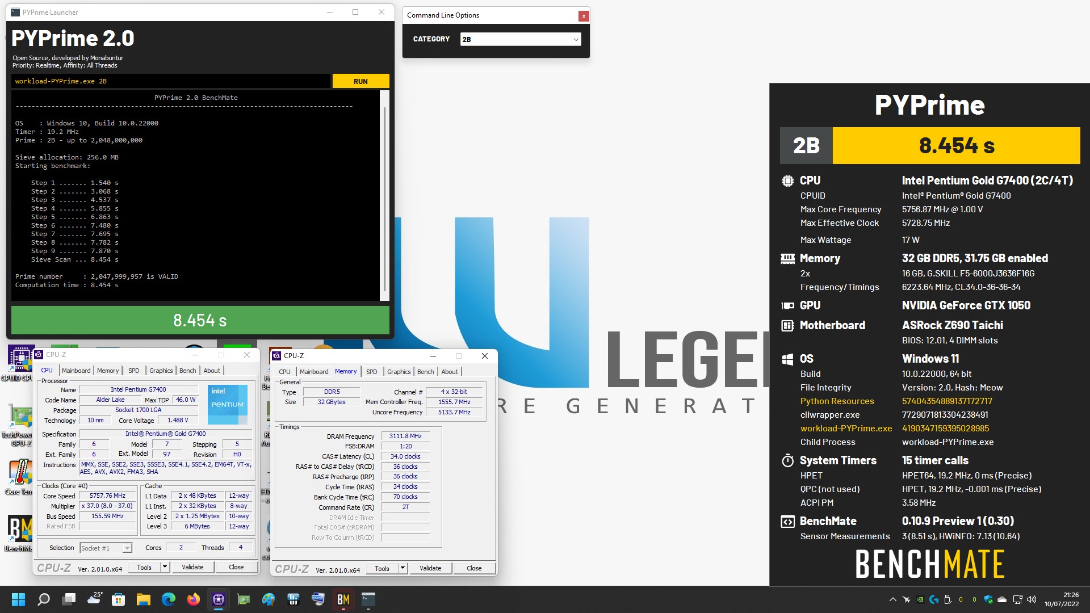Click workload-PYPrime.exe entry in BenchMate panel
The width and height of the screenshot is (1090, 613).
846,429
